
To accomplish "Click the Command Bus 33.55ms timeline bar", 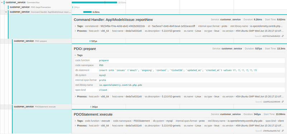I will 94,3.
